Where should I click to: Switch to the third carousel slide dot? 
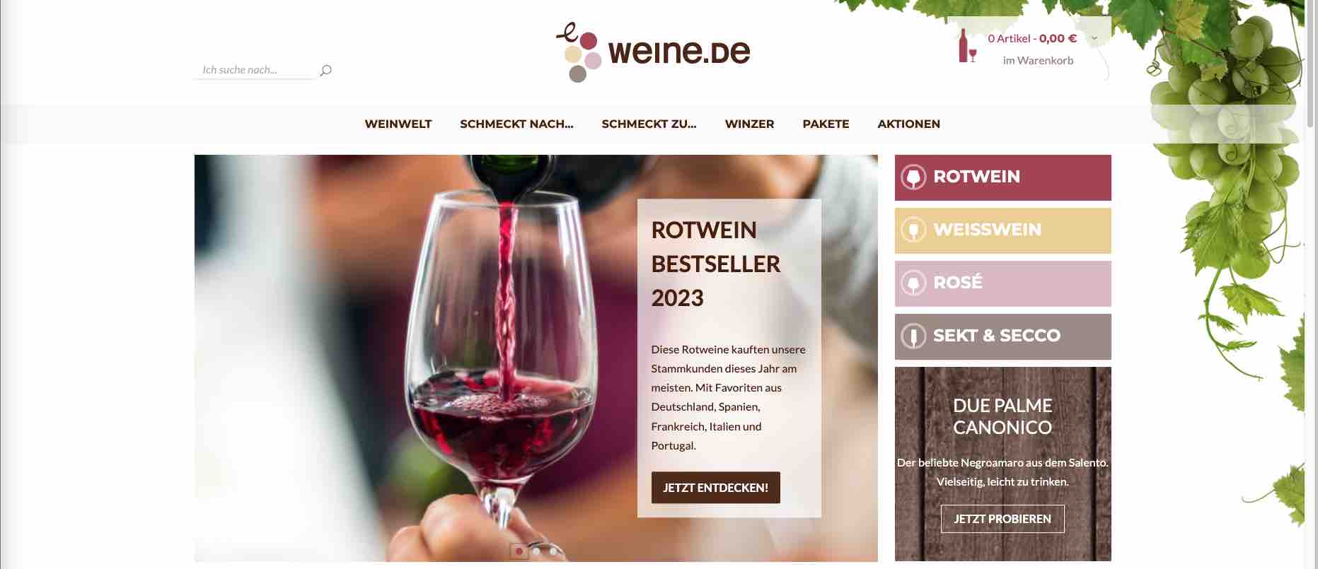click(x=554, y=551)
